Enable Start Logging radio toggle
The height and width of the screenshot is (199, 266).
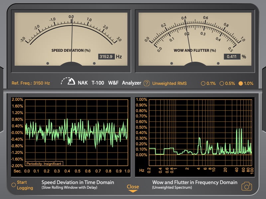coord(14,185)
